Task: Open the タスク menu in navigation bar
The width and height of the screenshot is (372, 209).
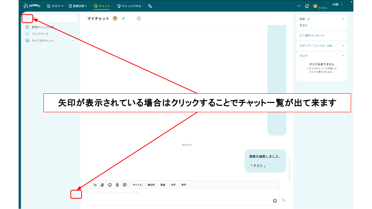Action: (x=55, y=6)
